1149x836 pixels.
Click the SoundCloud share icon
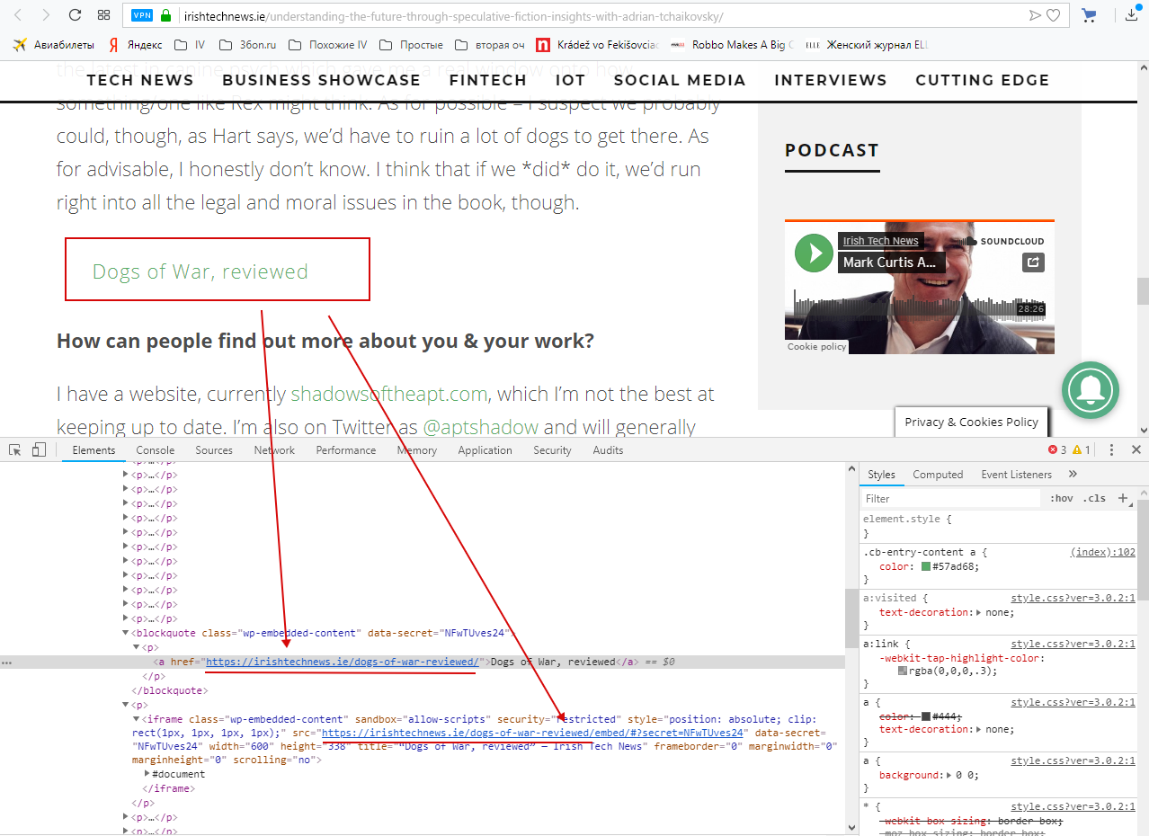click(1033, 262)
